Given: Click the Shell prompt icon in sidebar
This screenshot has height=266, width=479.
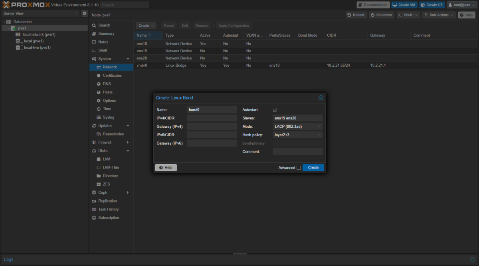Looking at the screenshot, I should pyautogui.click(x=94, y=50).
